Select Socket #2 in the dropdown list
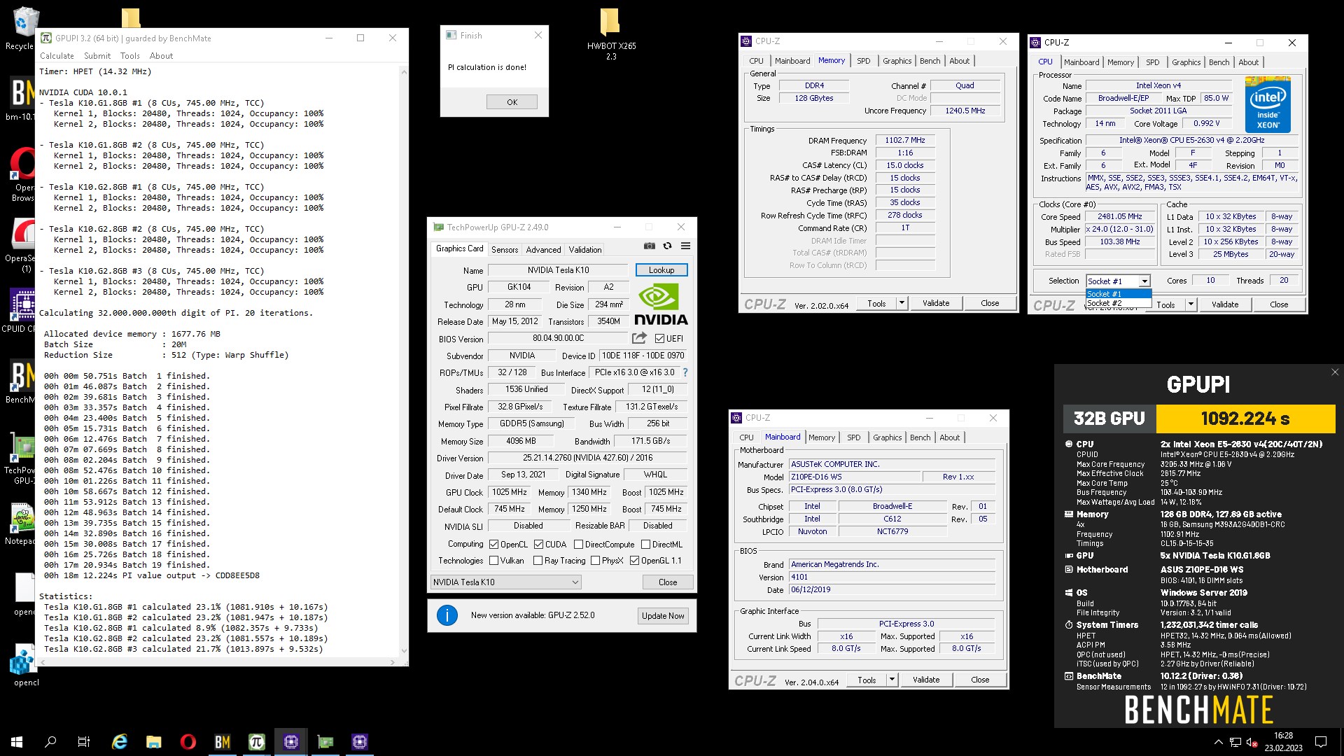 click(x=1119, y=303)
